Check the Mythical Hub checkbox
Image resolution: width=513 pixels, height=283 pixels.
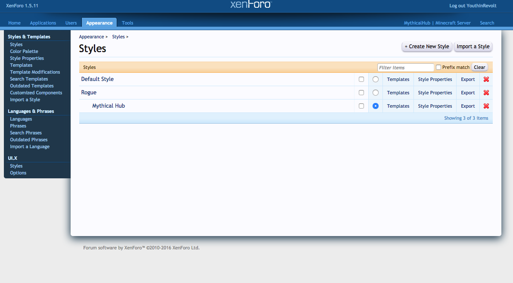click(x=361, y=106)
